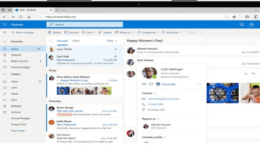The image size is (260, 148).
Task: Switch to Other inbox tab
Action: (76, 41)
